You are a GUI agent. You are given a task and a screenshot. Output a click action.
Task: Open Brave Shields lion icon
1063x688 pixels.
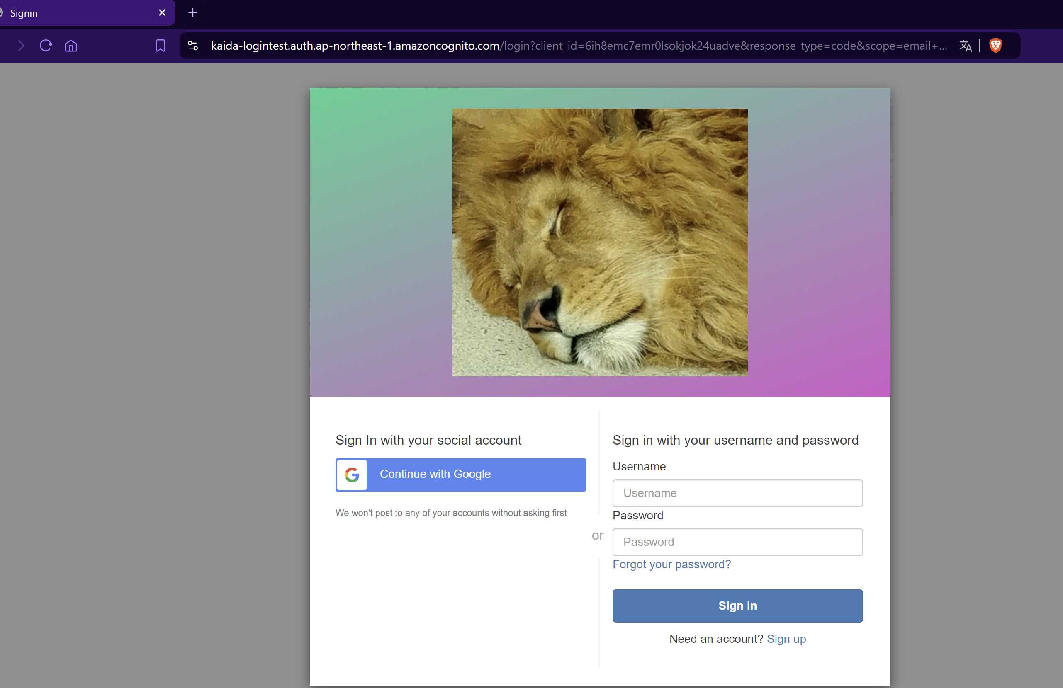pos(995,46)
